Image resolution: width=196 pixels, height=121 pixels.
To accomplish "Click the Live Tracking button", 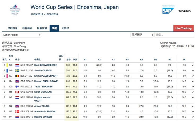I will point(183,28).
